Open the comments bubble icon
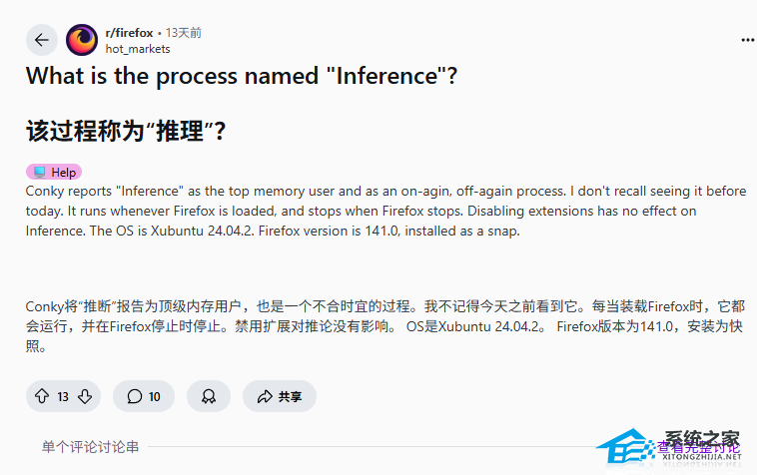Screen dimensions: 757x475 pyautogui.click(x=134, y=396)
